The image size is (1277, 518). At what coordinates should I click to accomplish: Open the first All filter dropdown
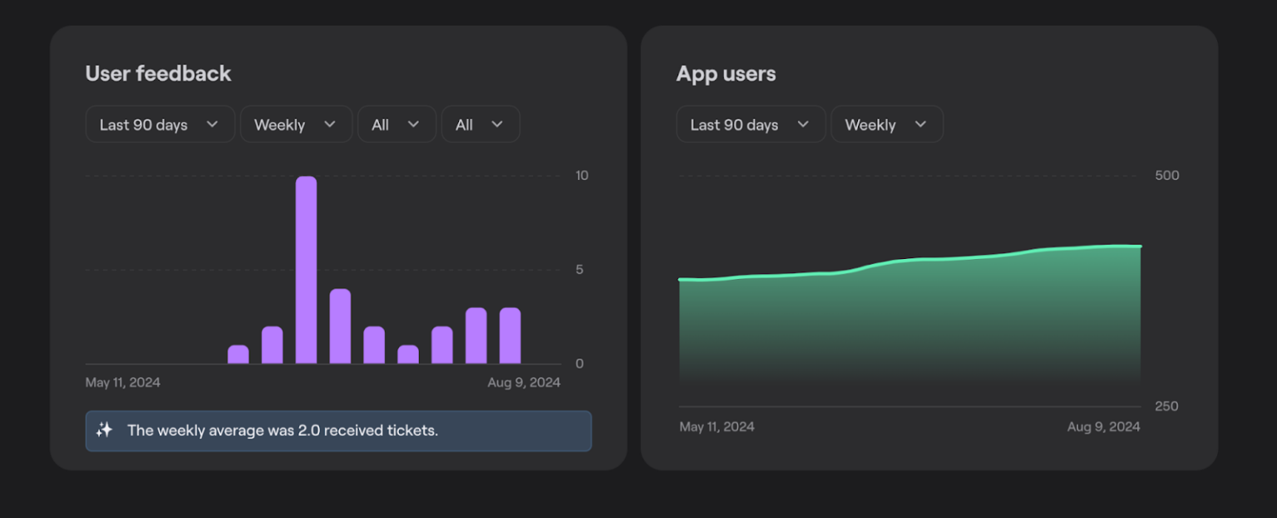tap(396, 125)
